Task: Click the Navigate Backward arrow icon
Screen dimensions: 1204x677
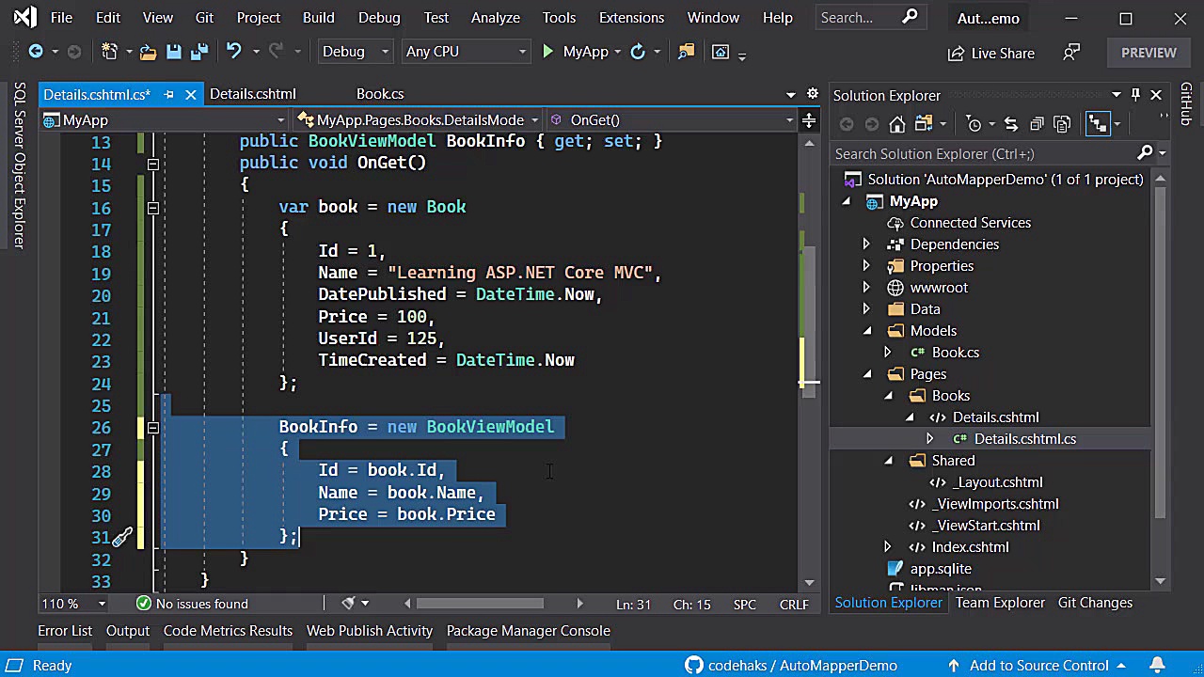Action: pyautogui.click(x=36, y=52)
